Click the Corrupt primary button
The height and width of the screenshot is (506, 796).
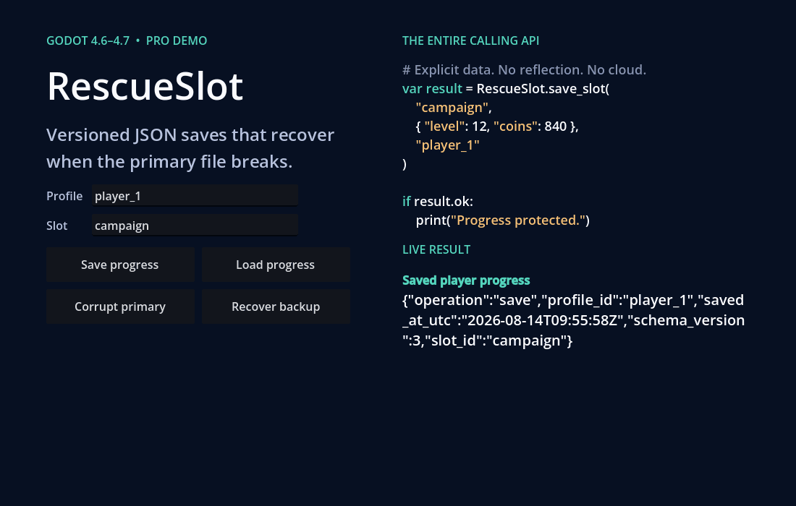[120, 306]
